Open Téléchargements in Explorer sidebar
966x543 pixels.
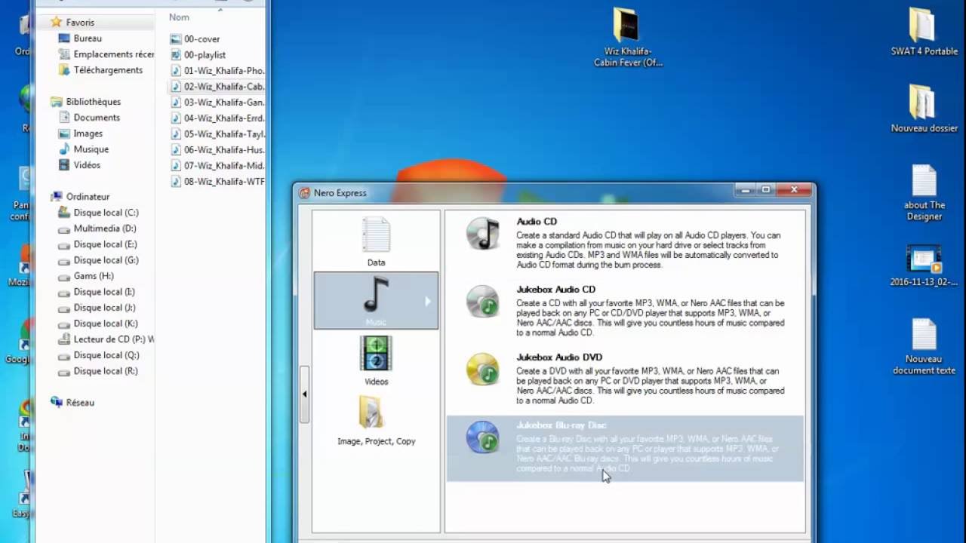tap(100, 70)
